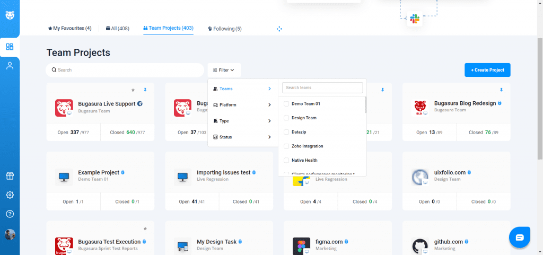The width and height of the screenshot is (543, 255).
Task: Open the My Design Task project title
Action: point(217,242)
